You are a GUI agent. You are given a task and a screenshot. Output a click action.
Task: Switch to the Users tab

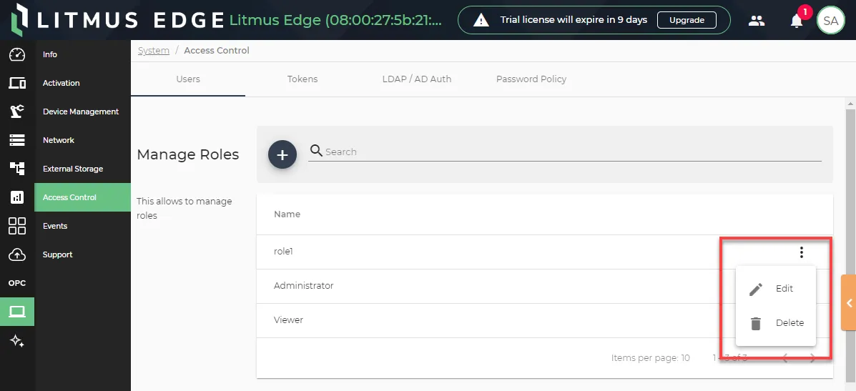(188, 79)
